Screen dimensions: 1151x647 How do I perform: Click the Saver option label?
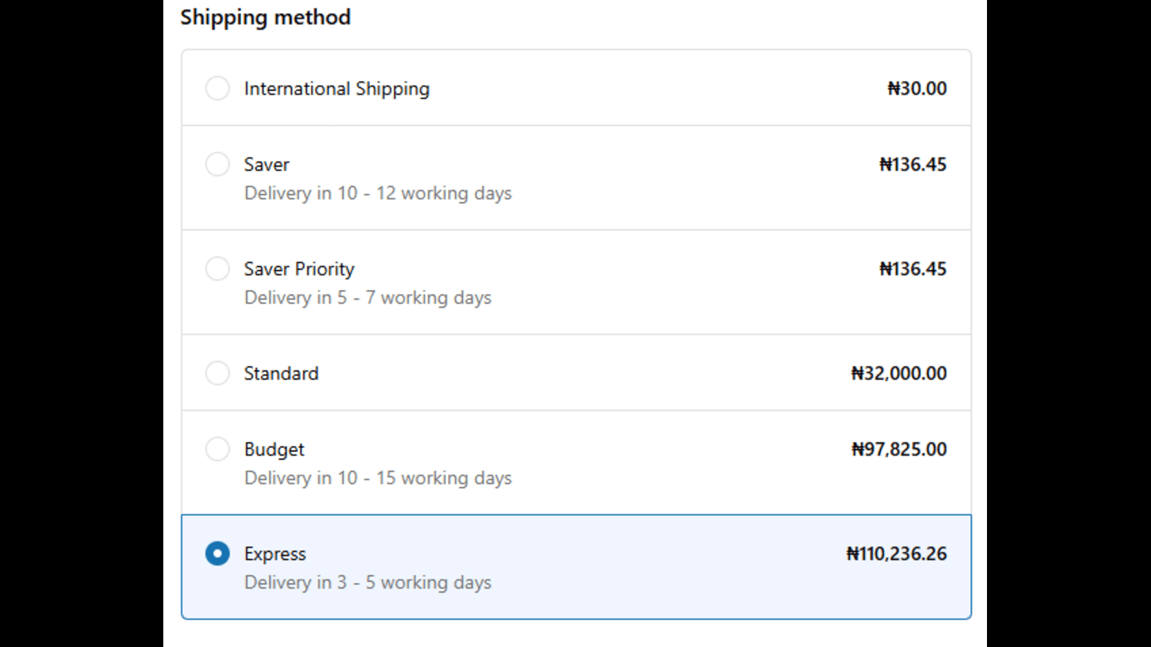266,165
